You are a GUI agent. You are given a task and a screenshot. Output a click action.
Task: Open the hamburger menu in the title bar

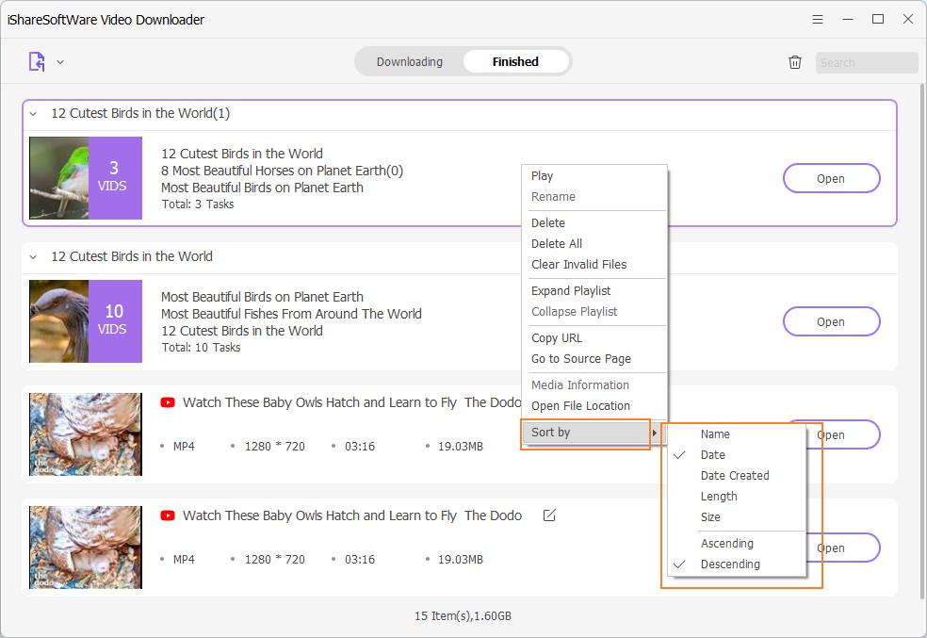pos(818,20)
